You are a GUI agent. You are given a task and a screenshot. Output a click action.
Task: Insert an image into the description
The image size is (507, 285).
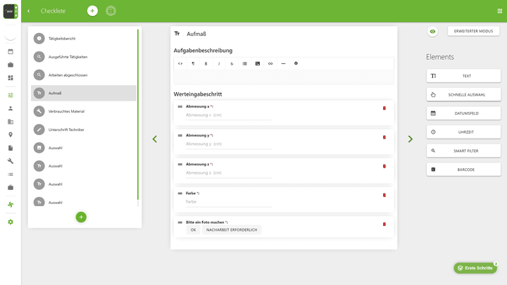(x=258, y=63)
